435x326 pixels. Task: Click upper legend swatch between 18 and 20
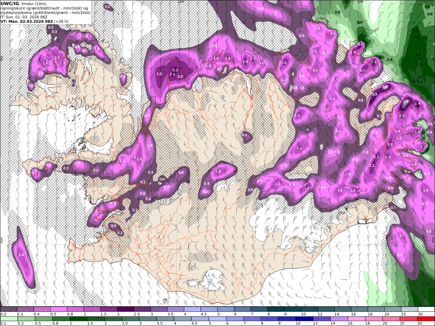[x=376, y=309]
